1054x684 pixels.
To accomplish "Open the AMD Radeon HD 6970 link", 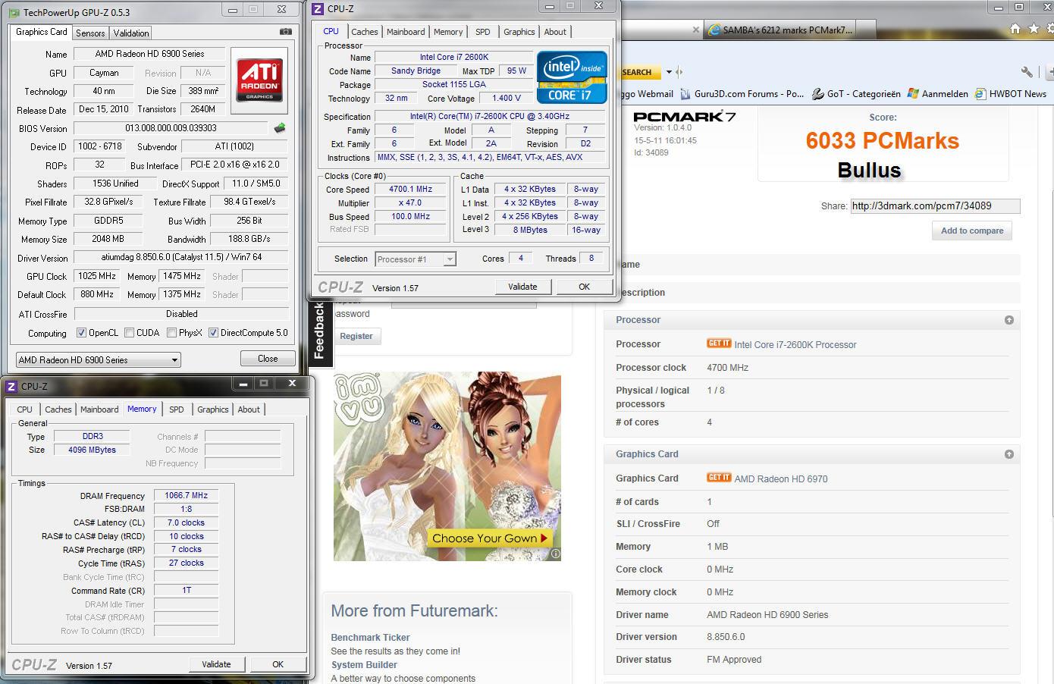I will (x=780, y=478).
